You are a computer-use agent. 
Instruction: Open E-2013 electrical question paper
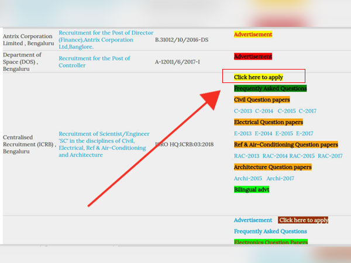[x=243, y=133]
